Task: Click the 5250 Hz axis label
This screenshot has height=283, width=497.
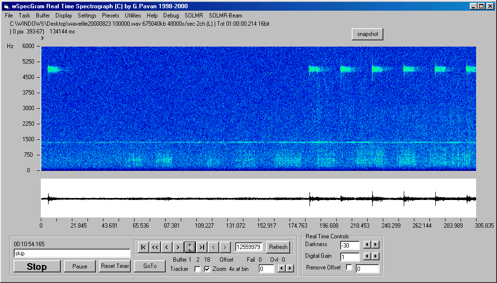Action: click(x=28, y=62)
